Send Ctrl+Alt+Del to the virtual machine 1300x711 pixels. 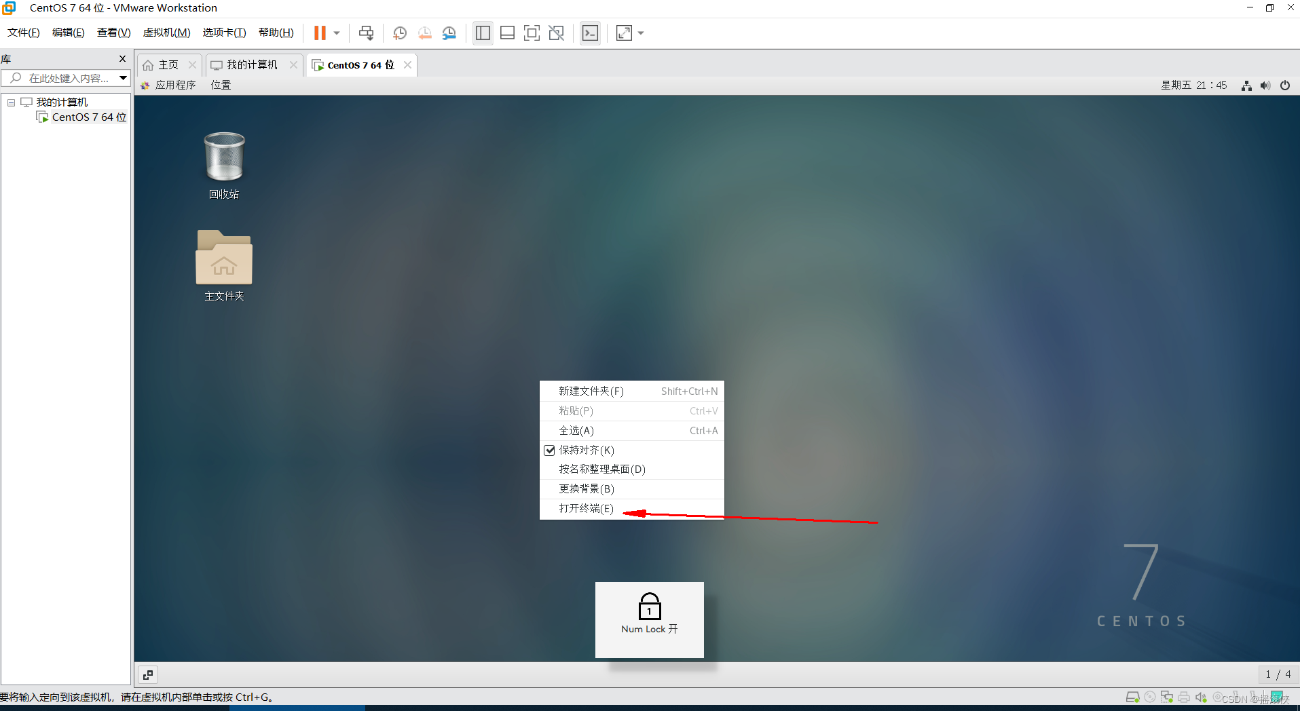(x=366, y=33)
